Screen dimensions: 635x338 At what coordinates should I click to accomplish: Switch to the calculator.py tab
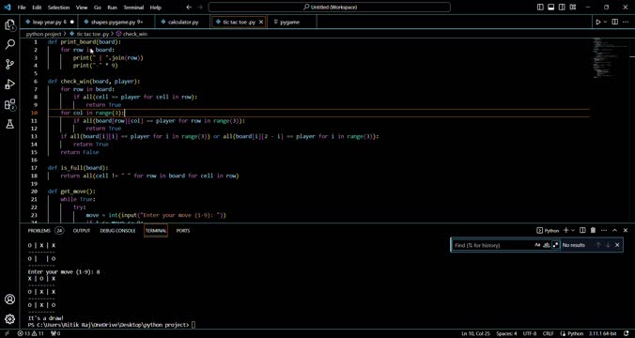tap(183, 23)
